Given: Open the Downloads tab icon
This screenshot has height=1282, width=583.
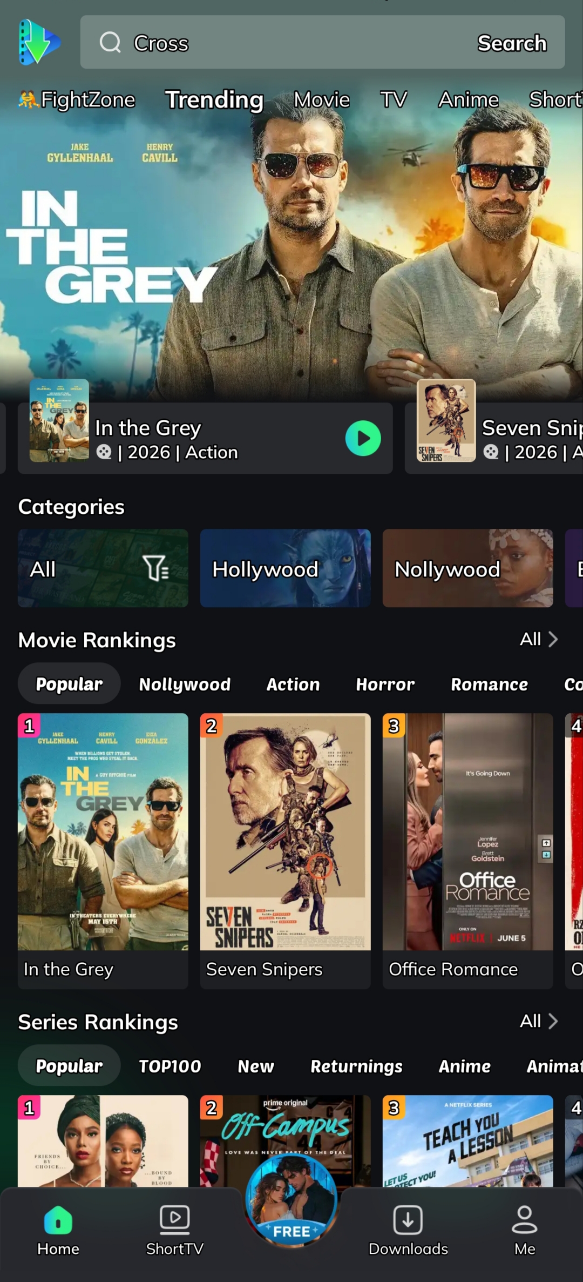Looking at the screenshot, I should 408,1220.
